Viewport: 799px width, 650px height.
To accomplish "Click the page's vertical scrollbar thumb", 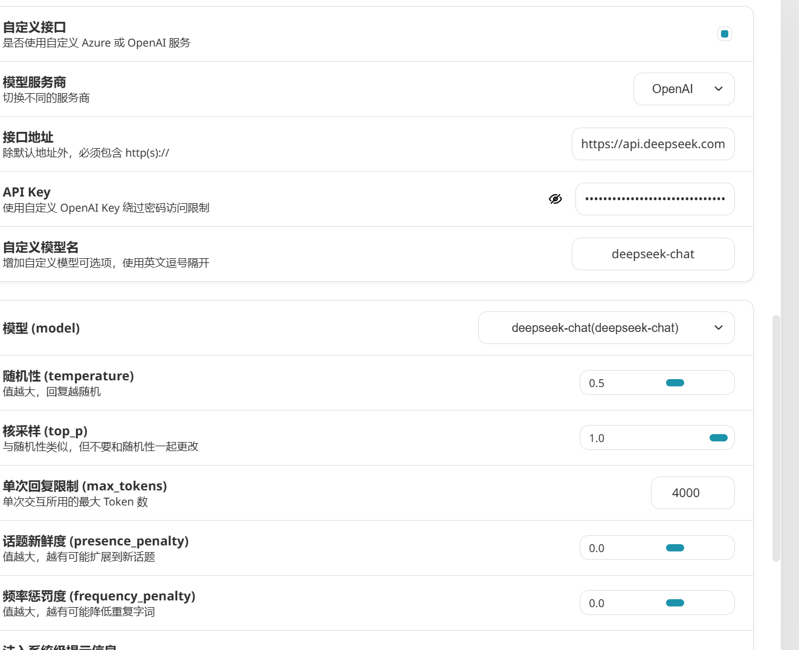I will pyautogui.click(x=777, y=438).
